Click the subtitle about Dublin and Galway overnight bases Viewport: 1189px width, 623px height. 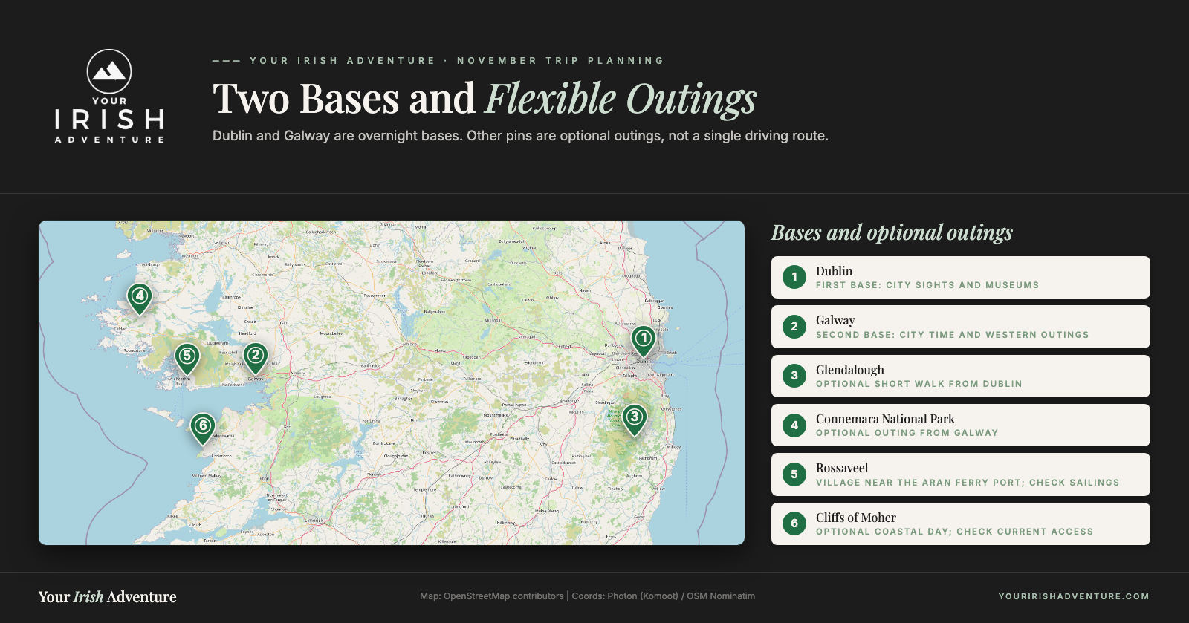point(520,136)
